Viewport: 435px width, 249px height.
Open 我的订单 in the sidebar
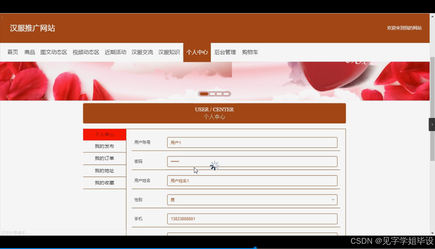105,158
